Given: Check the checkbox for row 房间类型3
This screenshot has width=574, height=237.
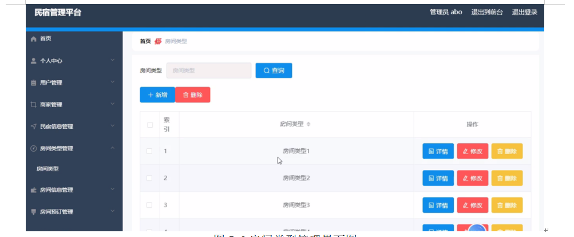Looking at the screenshot, I should [149, 205].
